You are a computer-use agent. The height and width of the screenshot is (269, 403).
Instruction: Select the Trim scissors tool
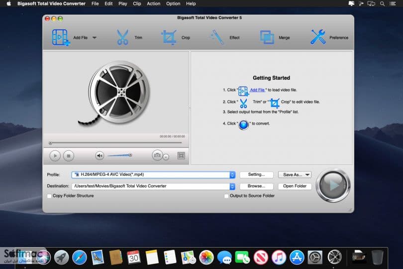tap(122, 37)
